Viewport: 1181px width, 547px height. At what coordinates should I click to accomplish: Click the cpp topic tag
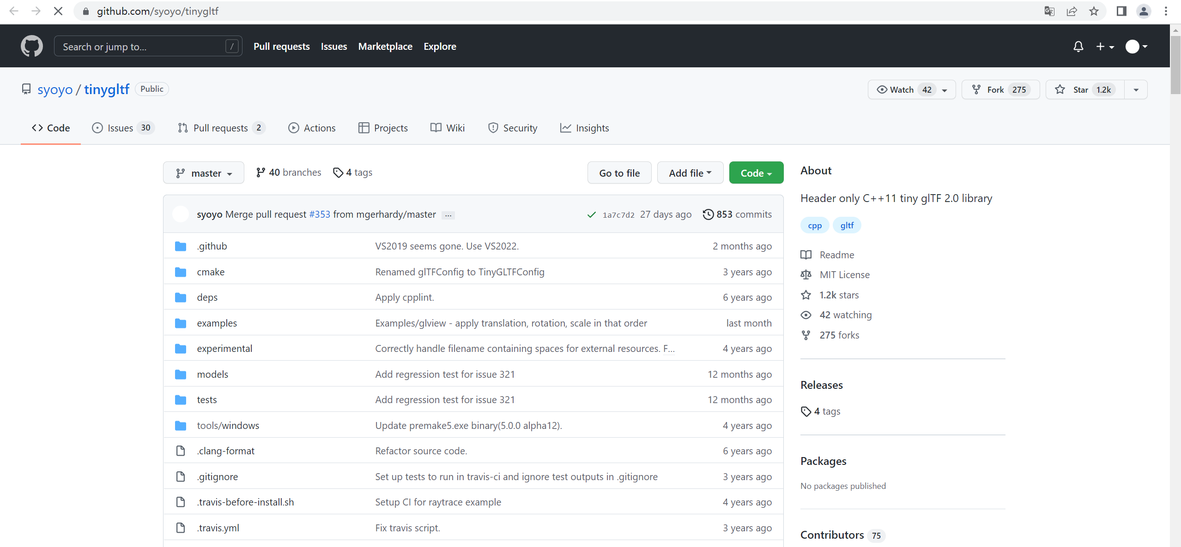pyautogui.click(x=814, y=226)
